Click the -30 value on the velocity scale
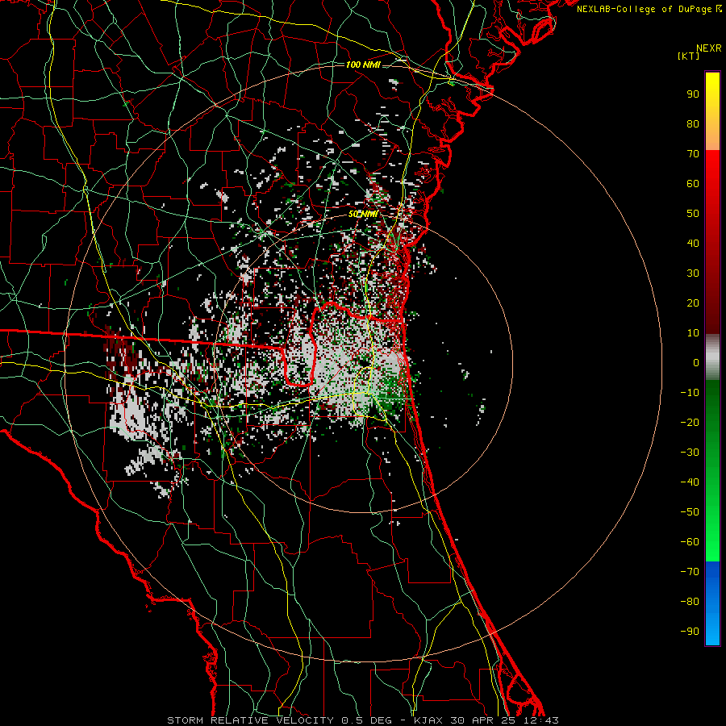The height and width of the screenshot is (726, 726). [x=690, y=453]
